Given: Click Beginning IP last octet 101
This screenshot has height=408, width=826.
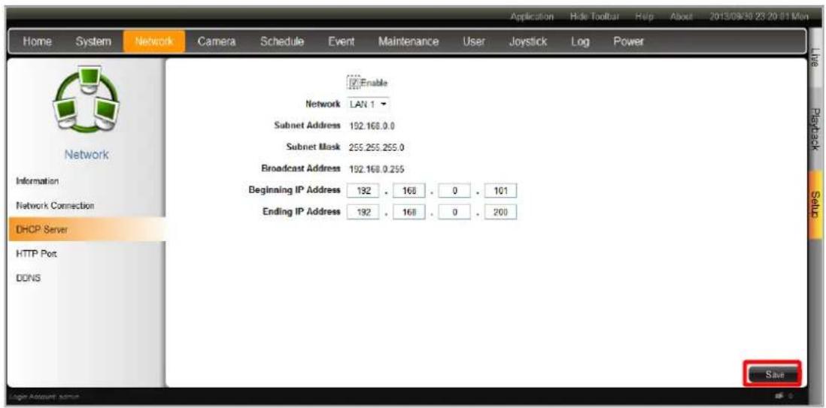Looking at the screenshot, I should (500, 191).
